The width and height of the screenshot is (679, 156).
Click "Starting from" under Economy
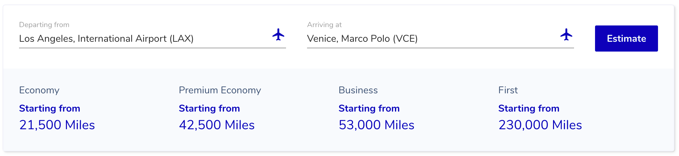[50, 109]
